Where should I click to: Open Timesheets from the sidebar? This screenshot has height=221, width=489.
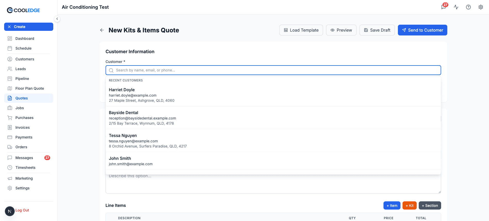pos(29,168)
